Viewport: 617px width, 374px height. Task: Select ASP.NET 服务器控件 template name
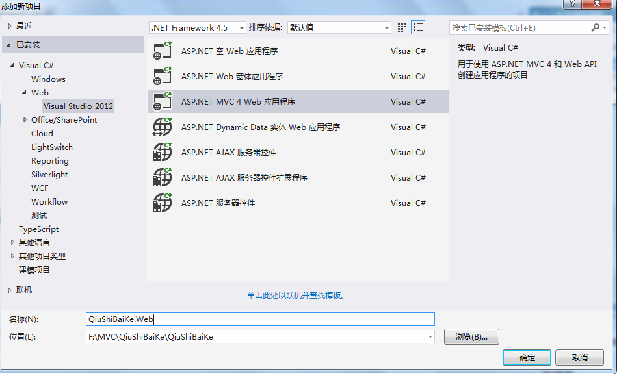coord(218,203)
